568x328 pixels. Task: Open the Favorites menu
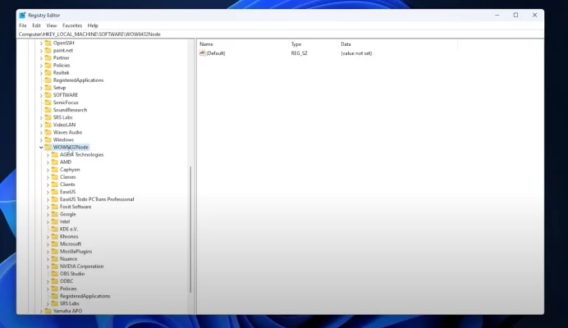point(72,25)
